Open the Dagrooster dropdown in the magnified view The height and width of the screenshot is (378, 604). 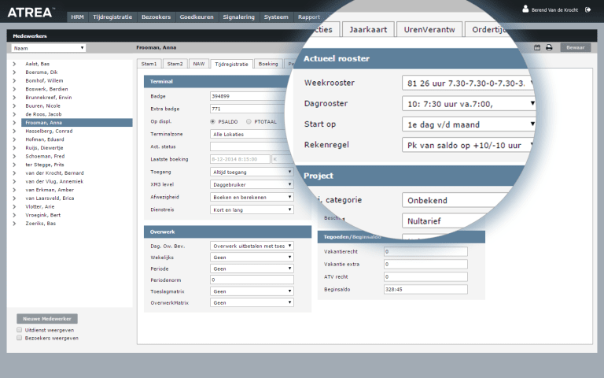470,104
